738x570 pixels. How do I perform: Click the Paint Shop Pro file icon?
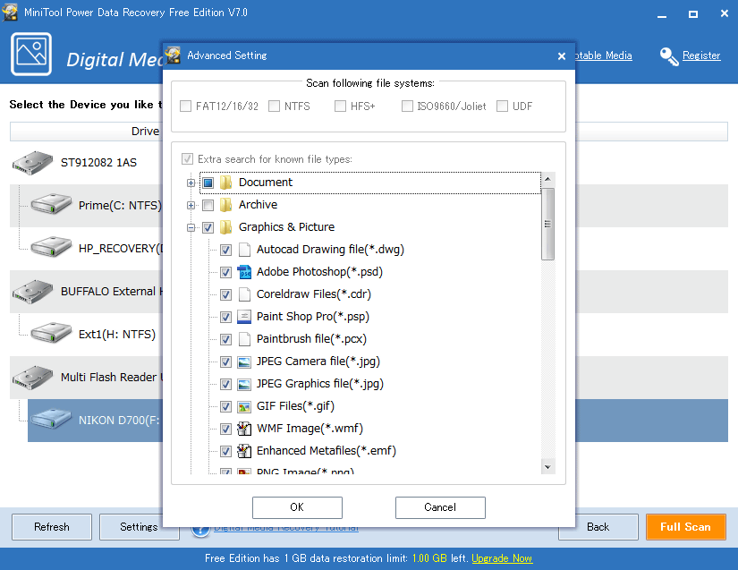point(244,317)
